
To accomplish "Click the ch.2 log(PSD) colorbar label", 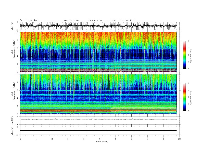I will 191,98.
